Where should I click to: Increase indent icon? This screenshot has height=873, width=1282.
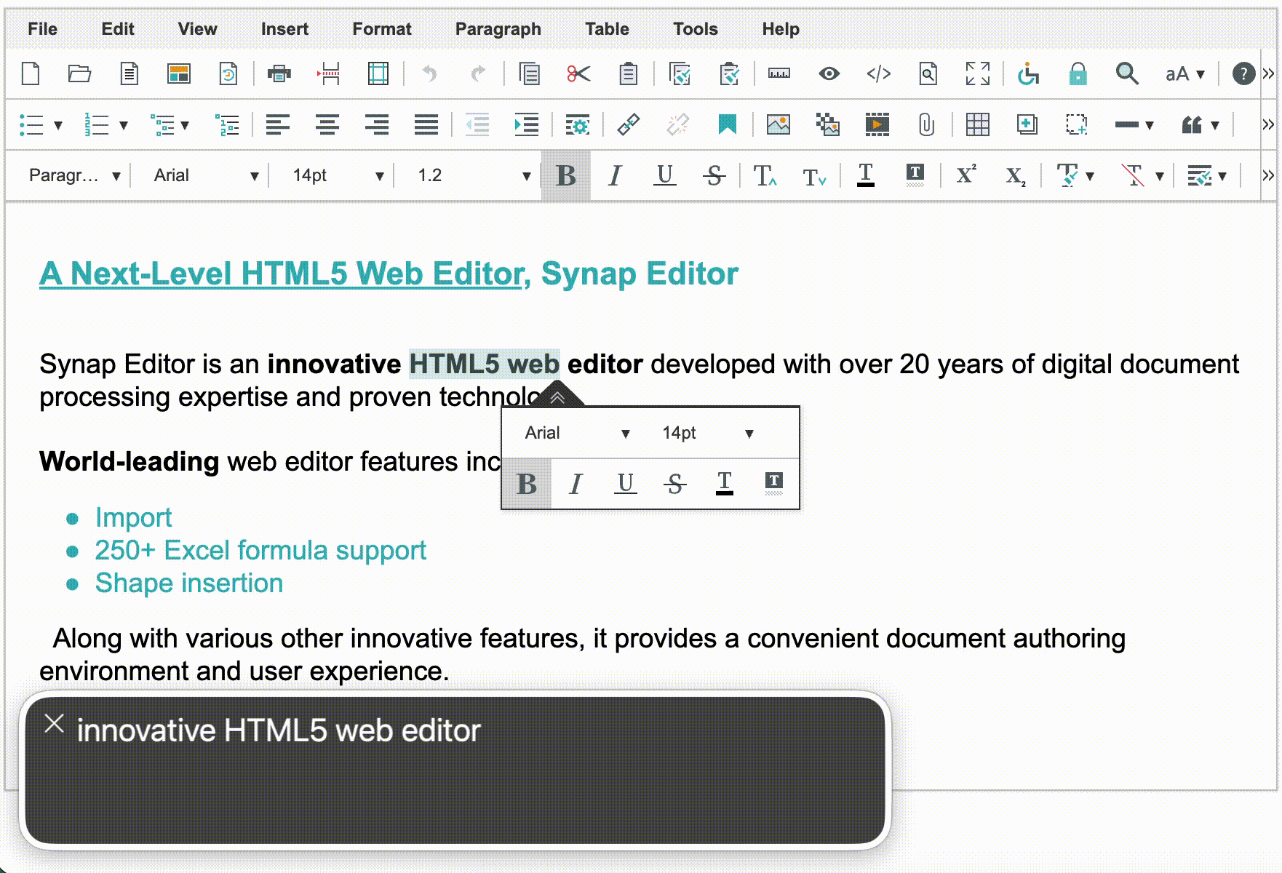pos(526,124)
